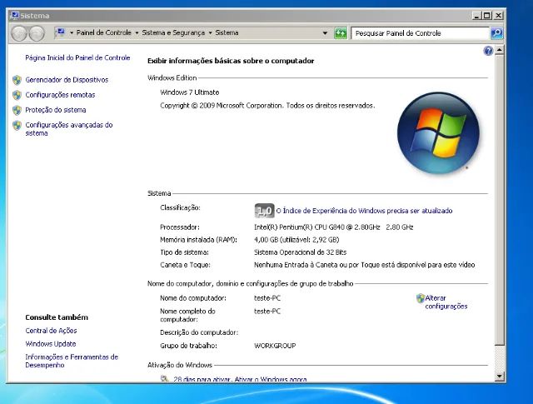Click the Windows logo orb image

tap(438, 133)
